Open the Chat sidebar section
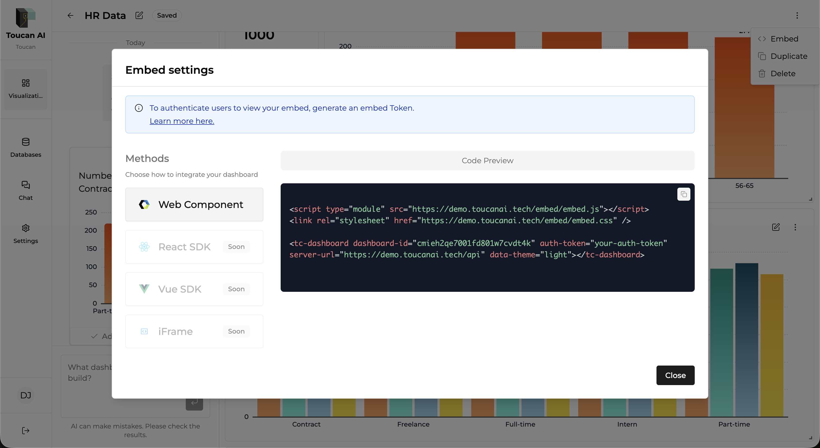Screen dimensions: 820x448 pos(25,190)
